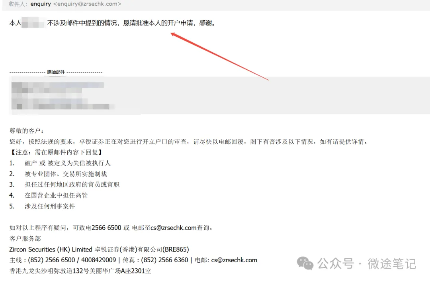Select list item 1 about 破产
430x281 pixels.
[x=60, y=163]
